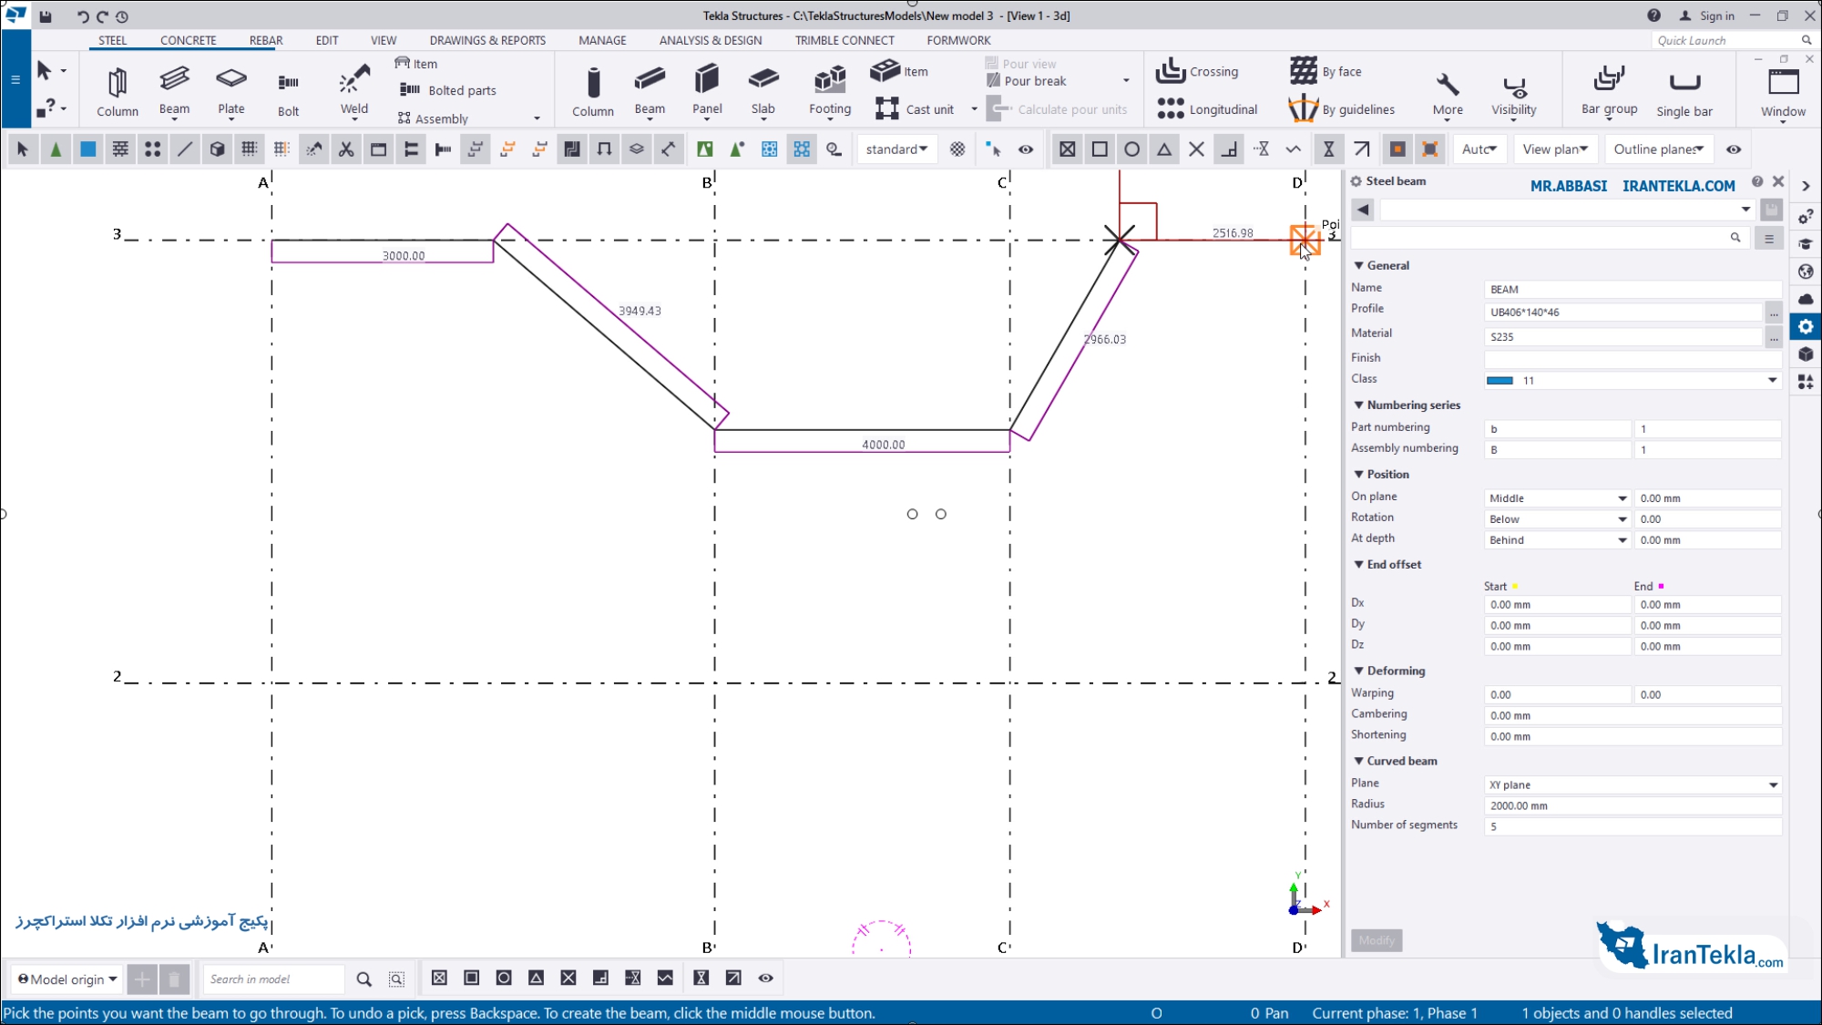Viewport: 1822px width, 1025px height.
Task: Activate the Weld tool
Action: click(x=354, y=91)
